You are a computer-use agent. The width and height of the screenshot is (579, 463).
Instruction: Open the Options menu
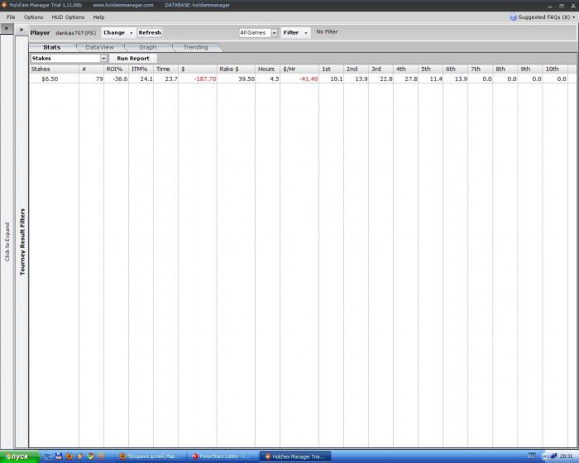click(x=33, y=17)
